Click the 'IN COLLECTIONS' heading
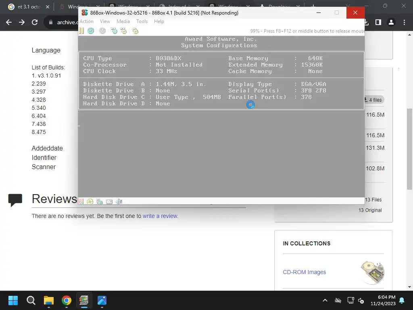The height and width of the screenshot is (310, 413). (307, 243)
